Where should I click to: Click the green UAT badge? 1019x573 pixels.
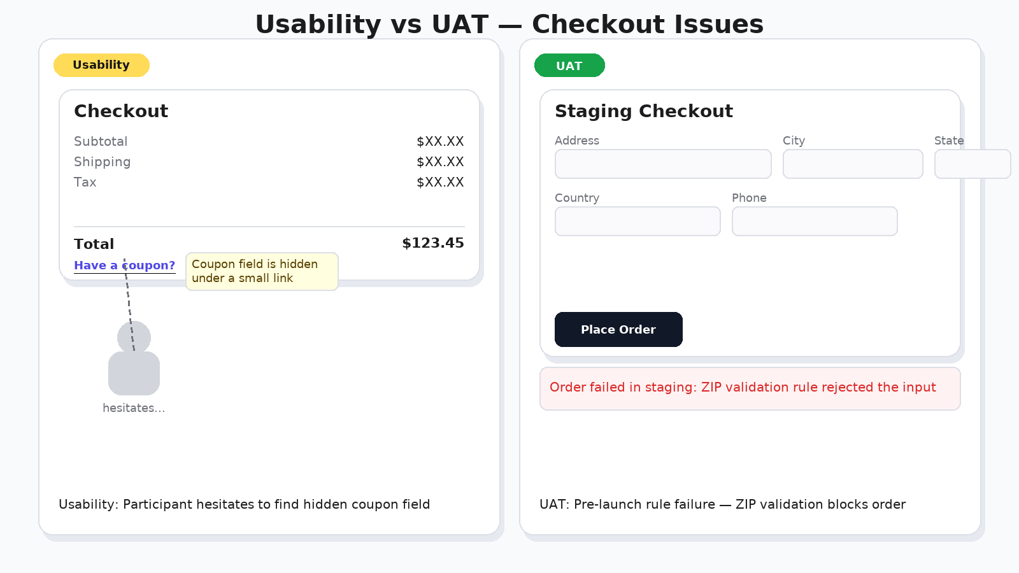(x=569, y=66)
